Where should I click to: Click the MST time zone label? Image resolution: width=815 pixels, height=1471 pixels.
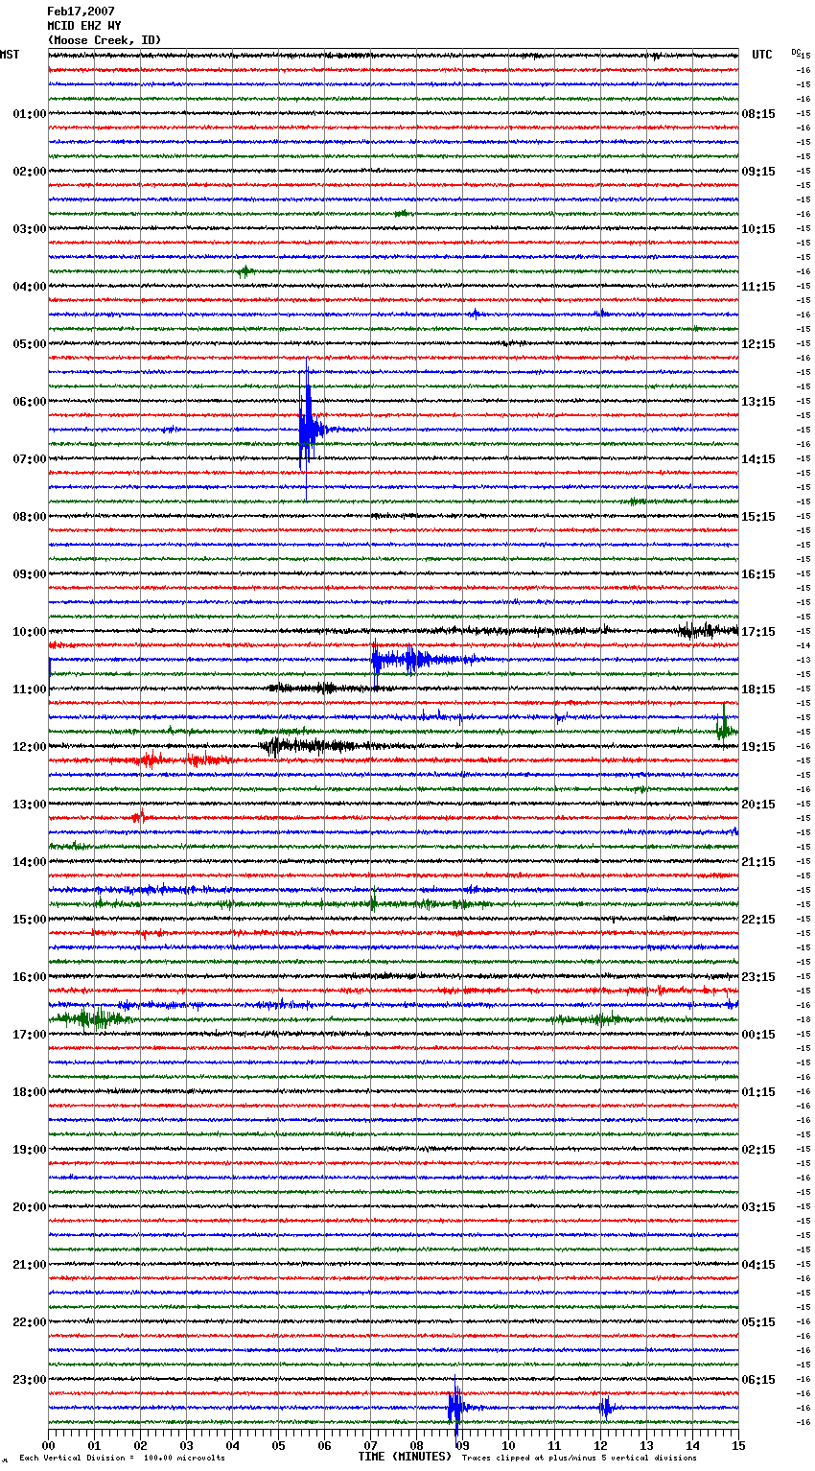pos(10,55)
